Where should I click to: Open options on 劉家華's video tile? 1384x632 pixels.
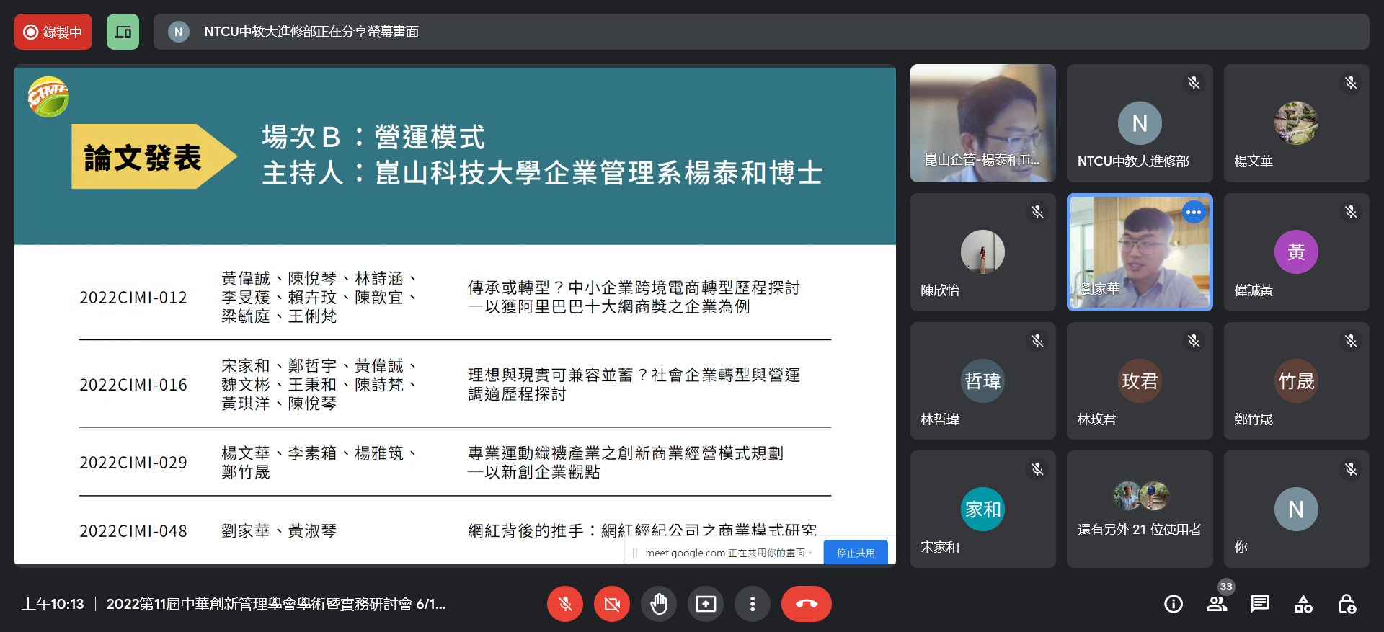click(x=1194, y=212)
